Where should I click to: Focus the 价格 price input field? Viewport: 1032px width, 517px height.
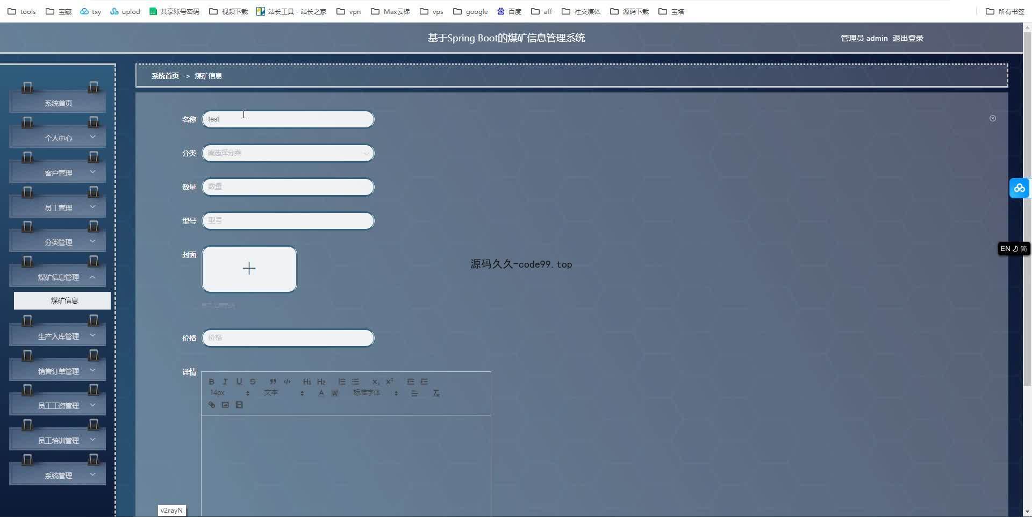tap(288, 338)
